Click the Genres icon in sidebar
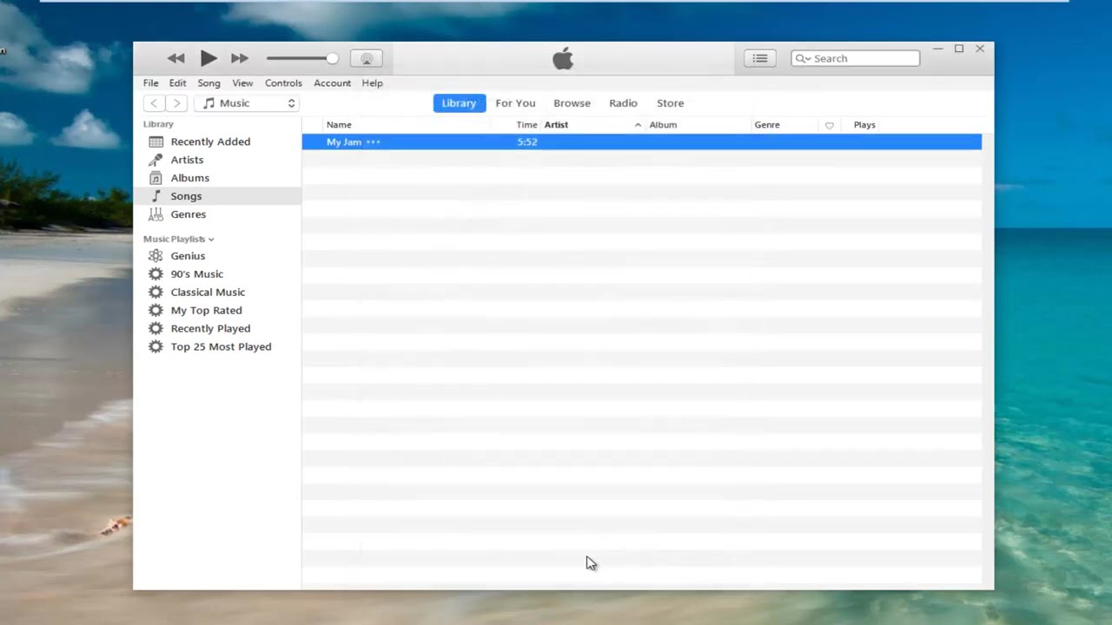 [156, 214]
